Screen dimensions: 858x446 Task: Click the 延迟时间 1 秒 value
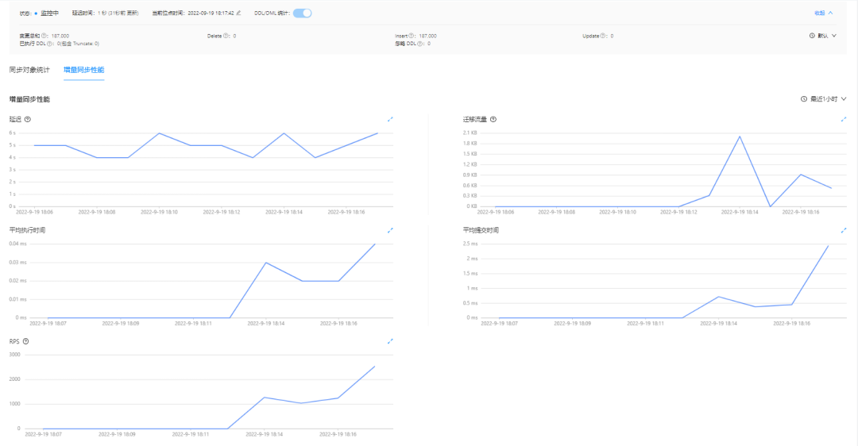coord(118,13)
